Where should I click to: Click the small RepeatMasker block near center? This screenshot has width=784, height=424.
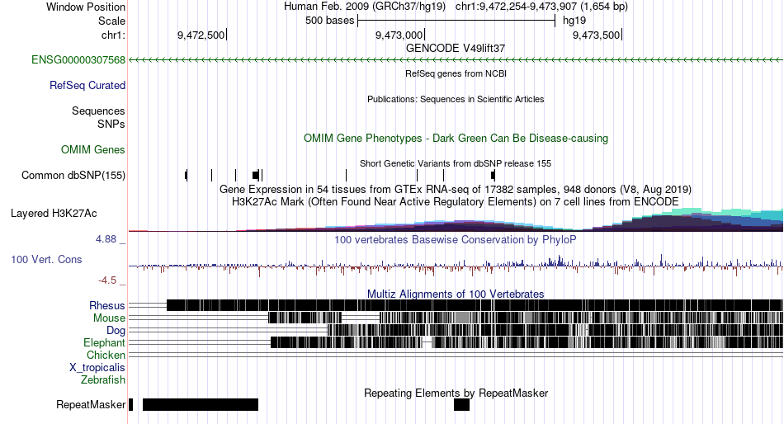[461, 404]
